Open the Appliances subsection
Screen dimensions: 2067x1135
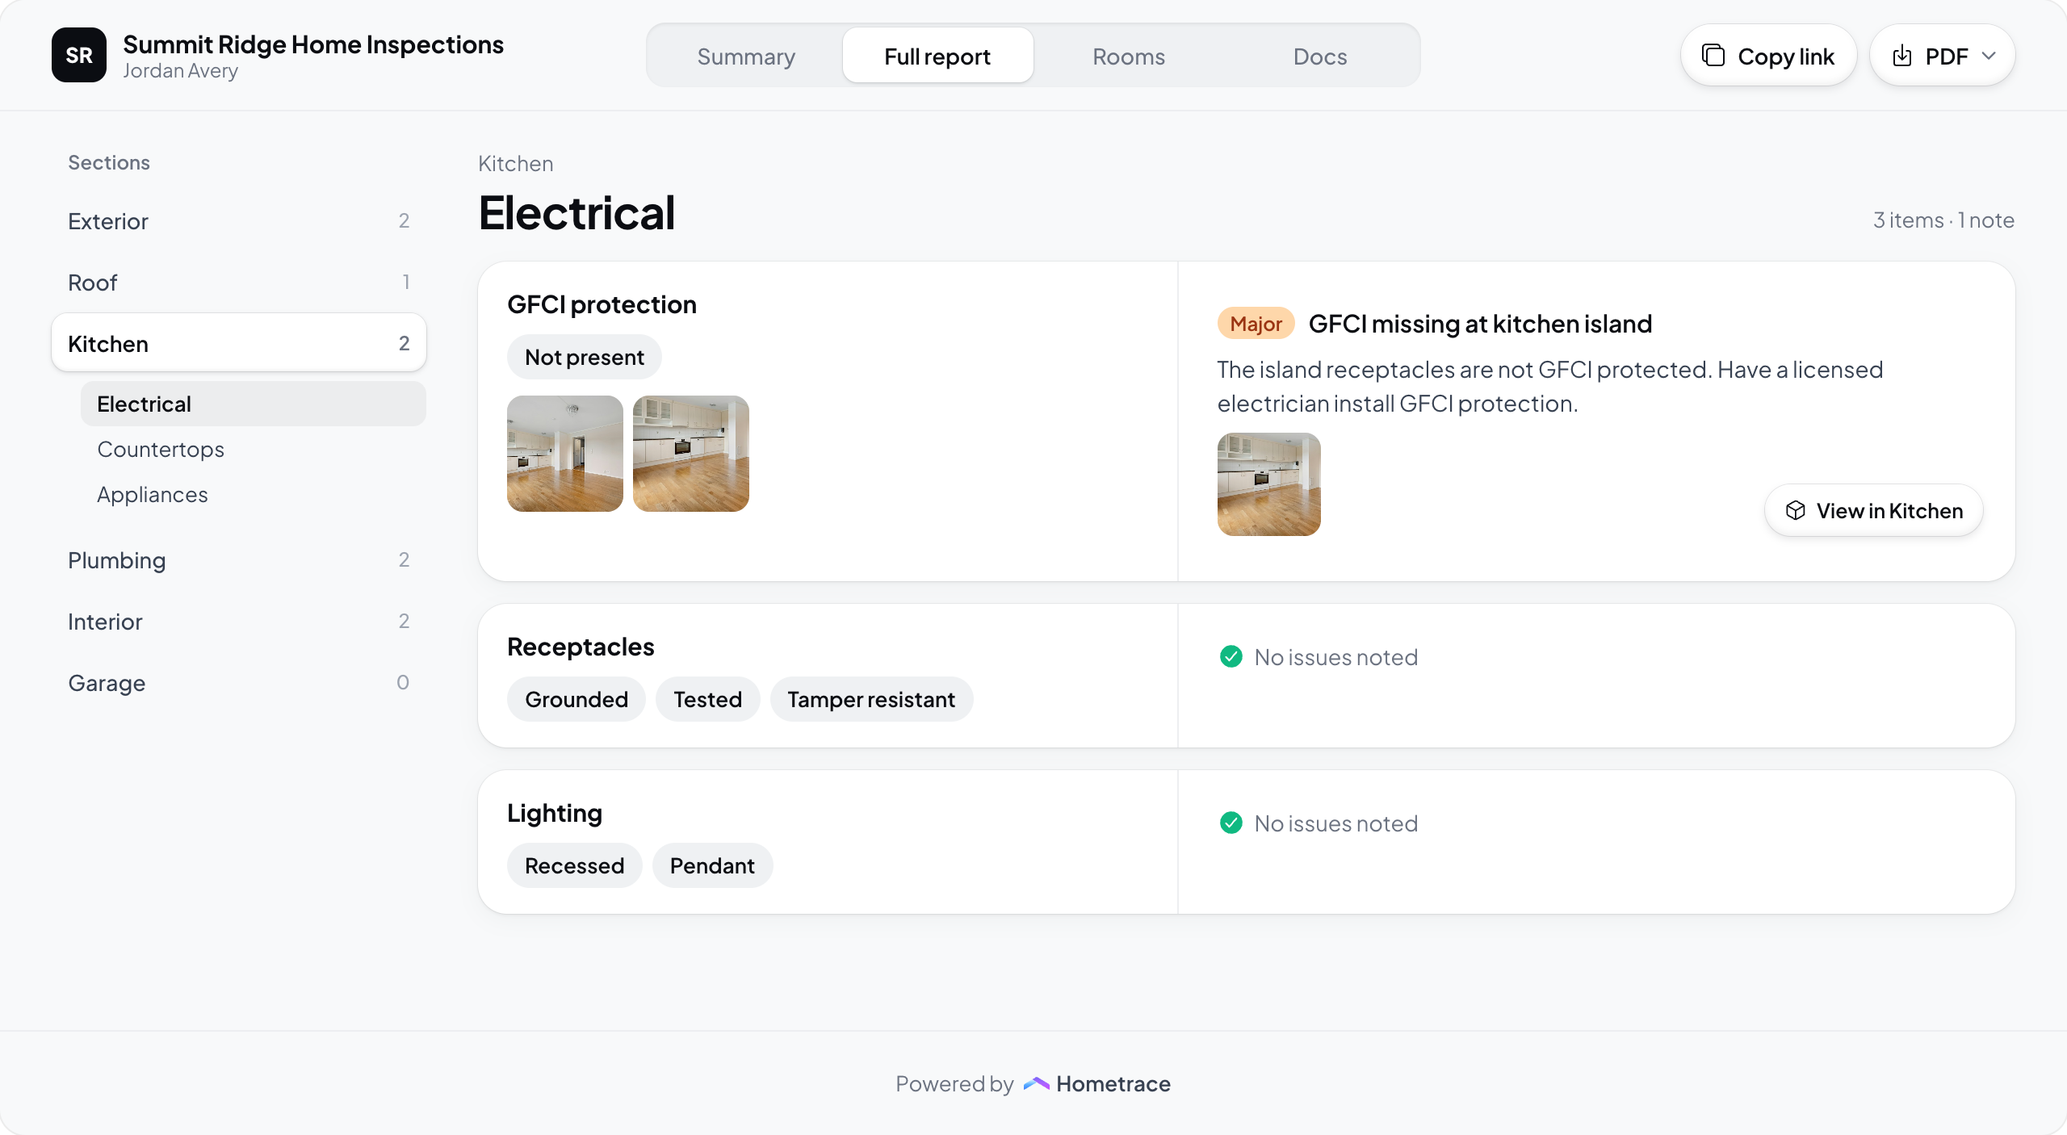tap(254, 494)
